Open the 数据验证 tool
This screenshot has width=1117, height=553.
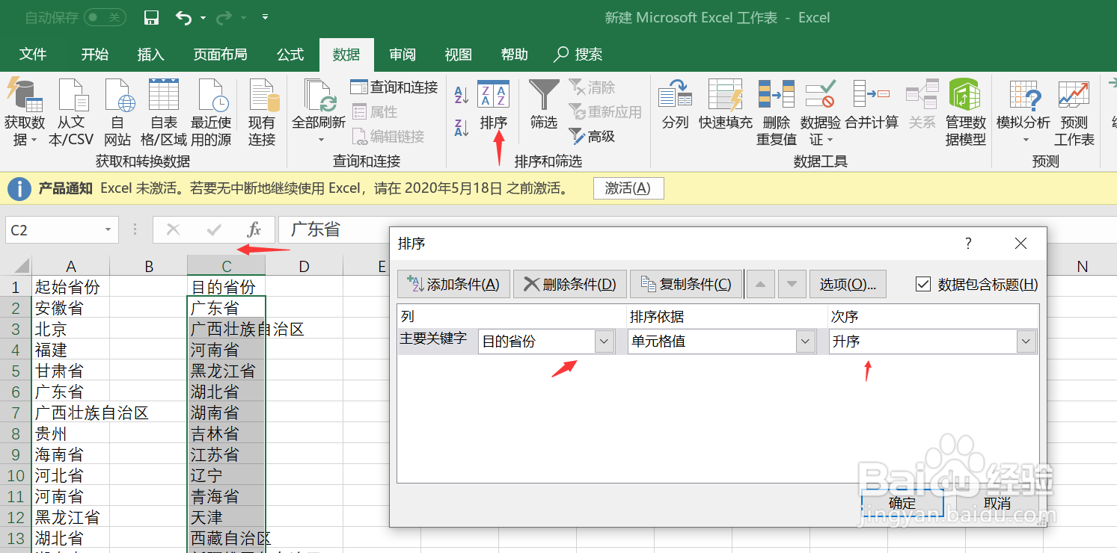pyautogui.click(x=821, y=112)
